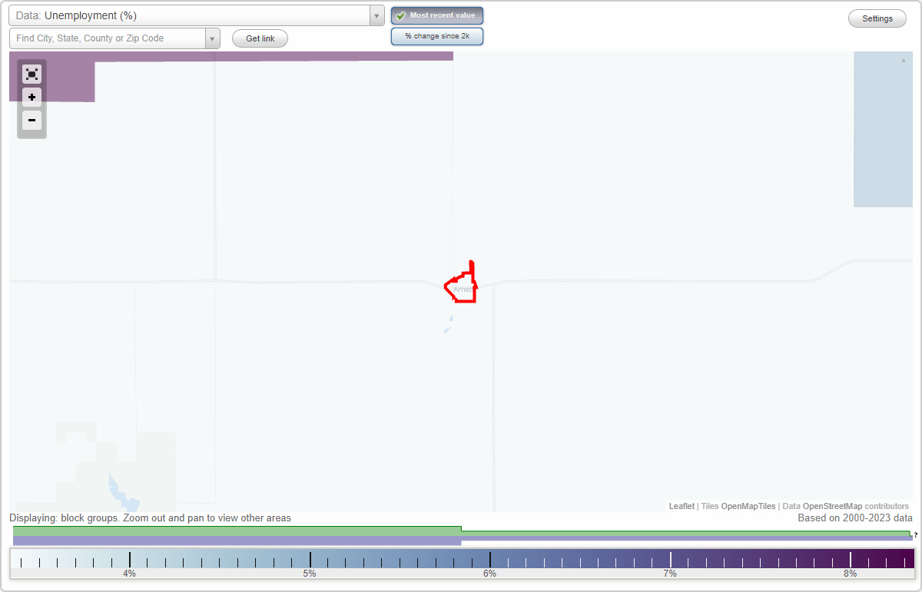Screen dimensions: 922x592
Task: Open the OpenMapTiles attribution link
Action: tap(748, 506)
